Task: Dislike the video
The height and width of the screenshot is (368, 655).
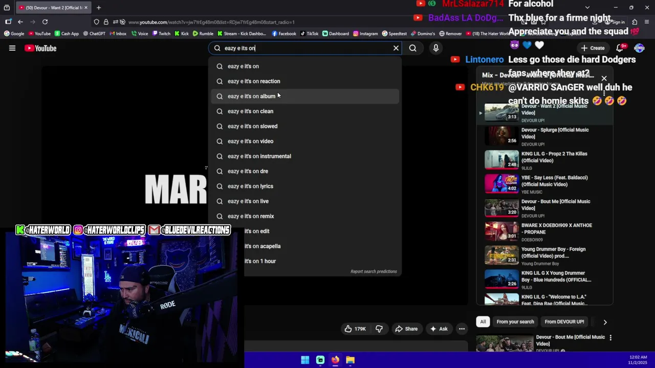Action: point(379,329)
